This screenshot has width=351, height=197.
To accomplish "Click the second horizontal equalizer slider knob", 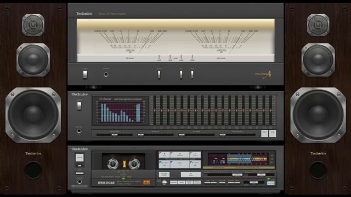I will tap(140, 135).
